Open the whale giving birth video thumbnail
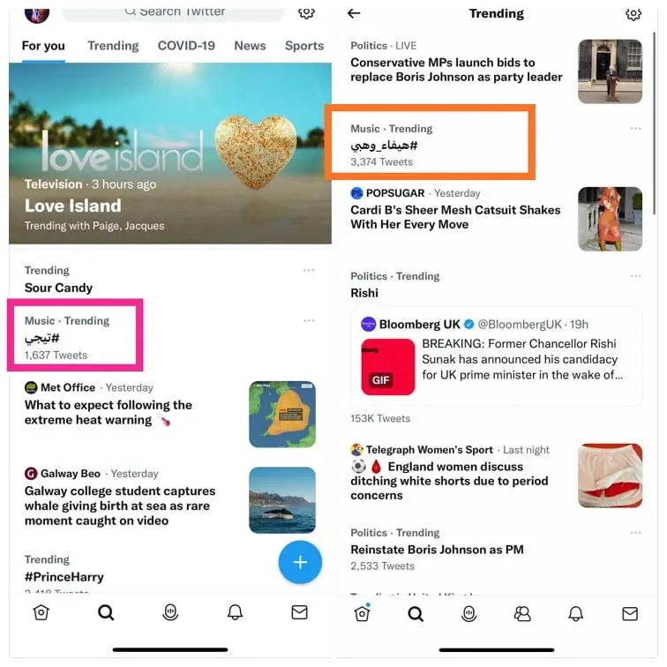The height and width of the screenshot is (667, 667). click(282, 500)
